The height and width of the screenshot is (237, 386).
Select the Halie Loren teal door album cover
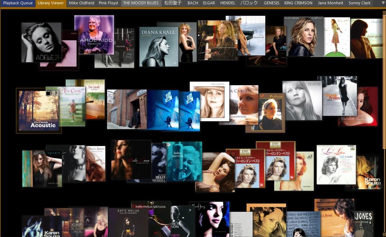click(42, 169)
